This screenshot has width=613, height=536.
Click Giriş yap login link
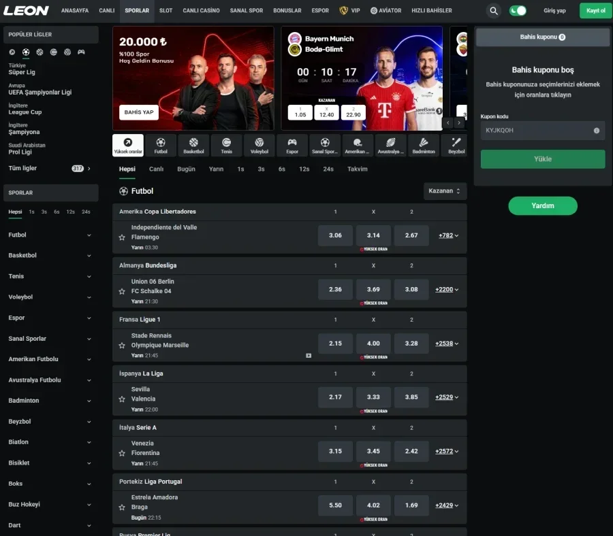554,10
